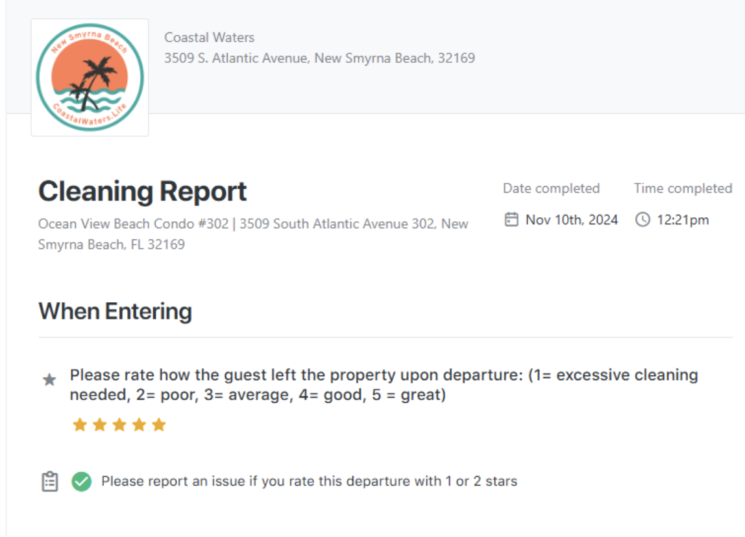
Task: Click the gray star icon before the rating question
Action: pyautogui.click(x=49, y=379)
